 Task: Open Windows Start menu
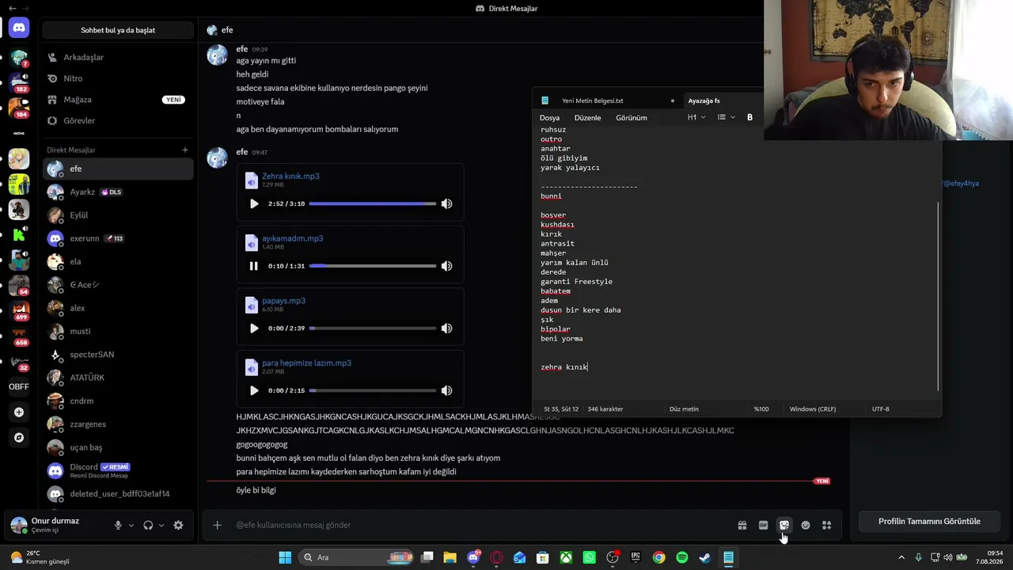coord(285,557)
